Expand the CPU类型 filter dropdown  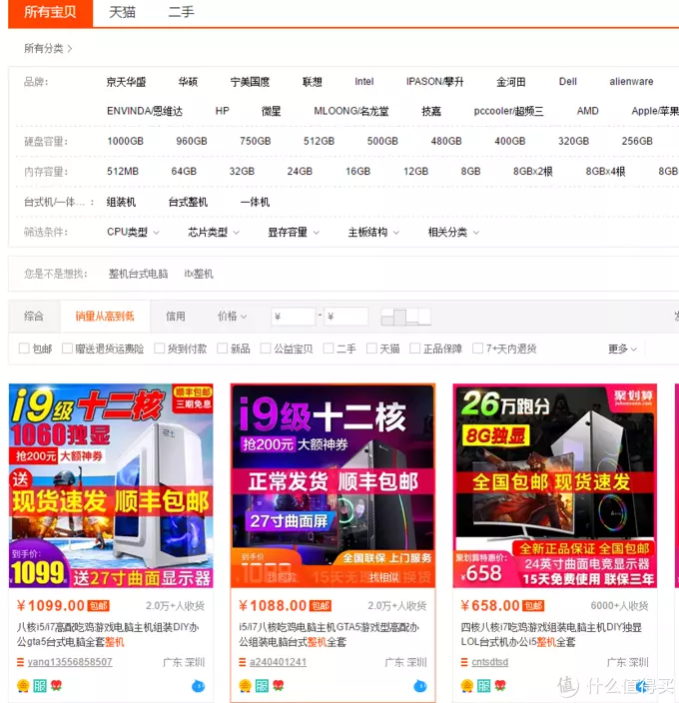coord(133,233)
